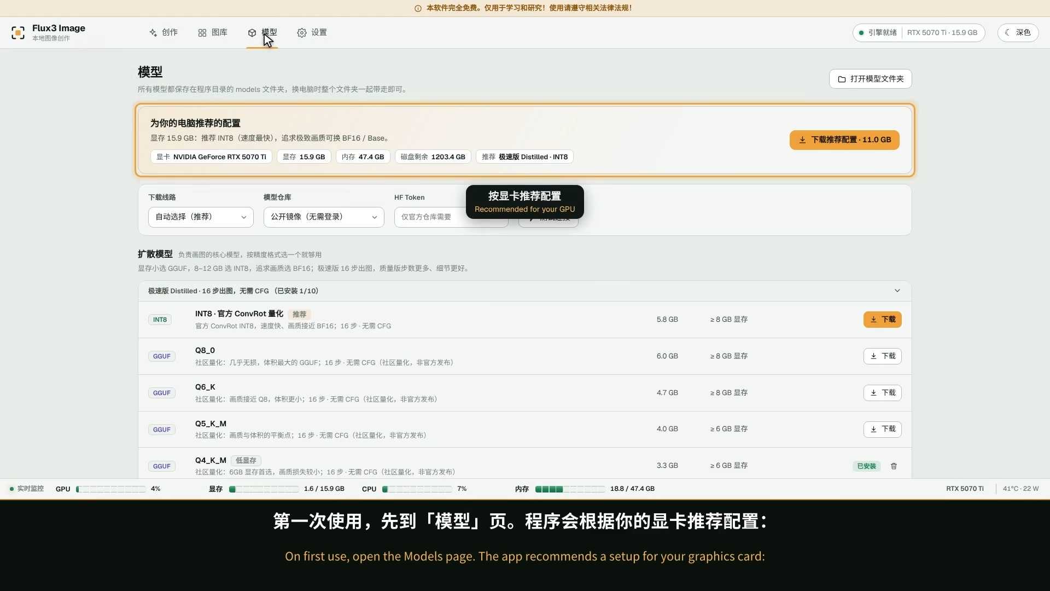Click 下载推荐配置 11.0 GB button
Screen dimensions: 1050x591
[844, 140]
